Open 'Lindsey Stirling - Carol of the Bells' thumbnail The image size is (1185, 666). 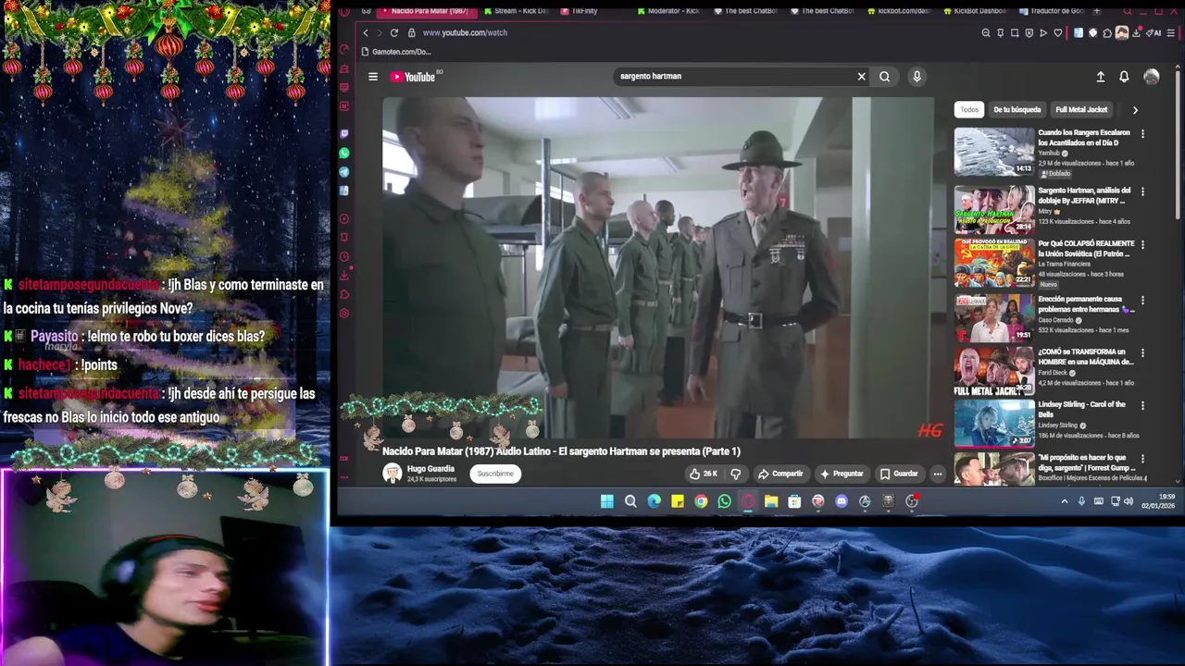point(994,423)
